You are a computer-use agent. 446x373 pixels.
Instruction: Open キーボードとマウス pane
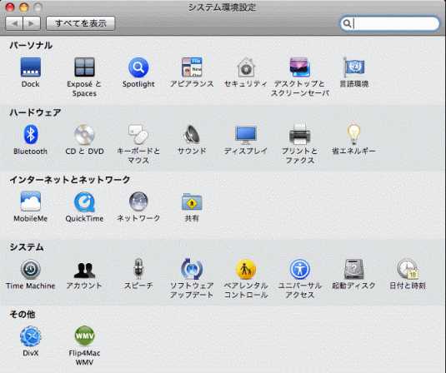(138, 134)
